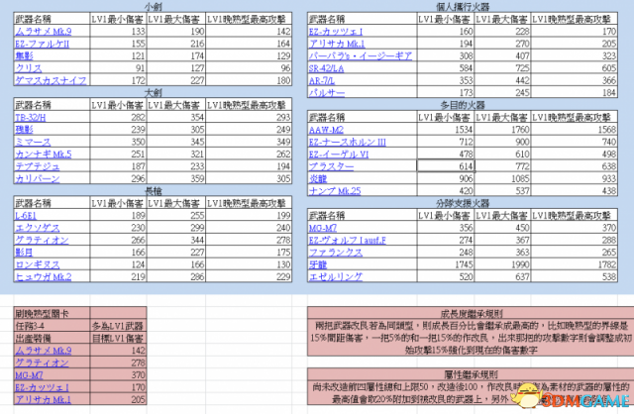
Task: Open アリサカ Mk.1 link in the pink farming table
Action: [44, 399]
